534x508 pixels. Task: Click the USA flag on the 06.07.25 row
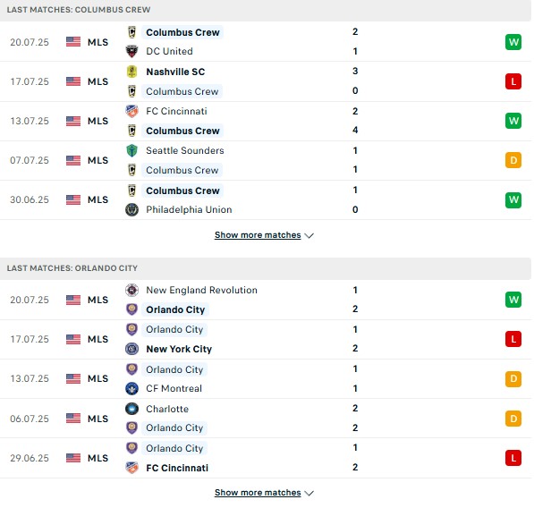(x=73, y=419)
